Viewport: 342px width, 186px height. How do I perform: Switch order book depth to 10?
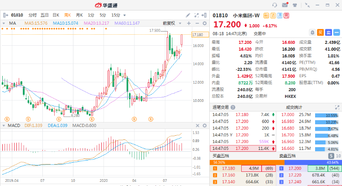[x=337, y=156]
